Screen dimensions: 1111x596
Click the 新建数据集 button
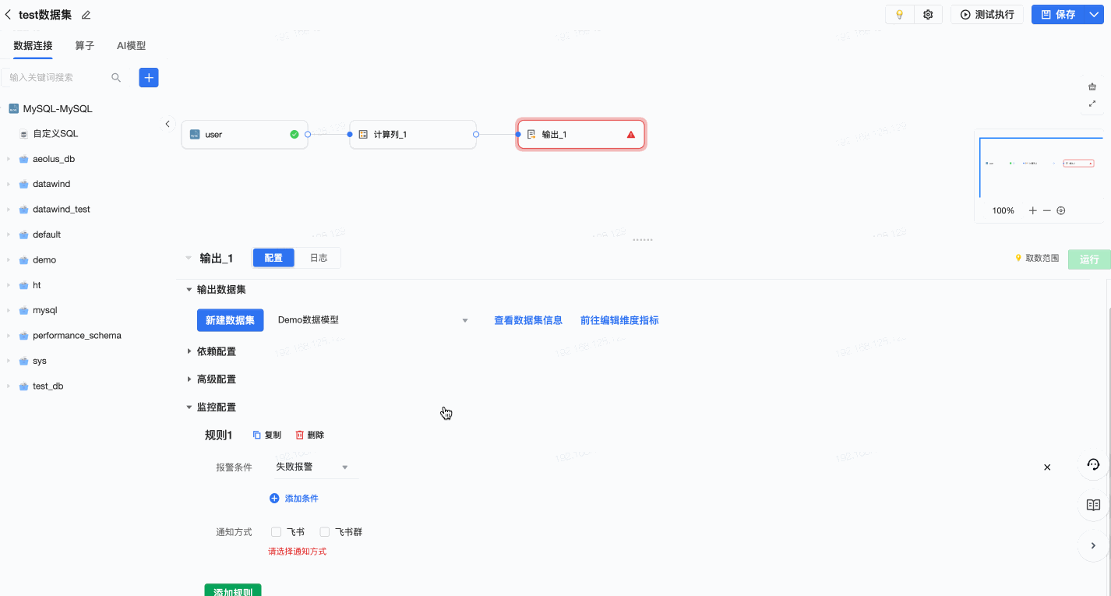click(230, 320)
